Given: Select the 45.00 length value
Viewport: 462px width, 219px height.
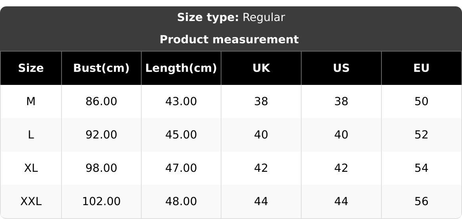Looking at the screenshot, I should (181, 135).
